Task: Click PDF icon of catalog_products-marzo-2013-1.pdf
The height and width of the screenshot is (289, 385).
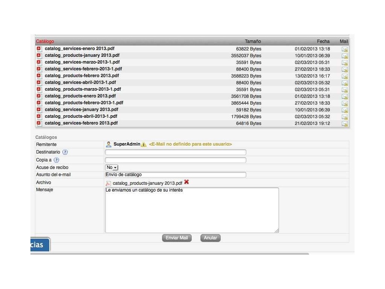Action: (39, 89)
